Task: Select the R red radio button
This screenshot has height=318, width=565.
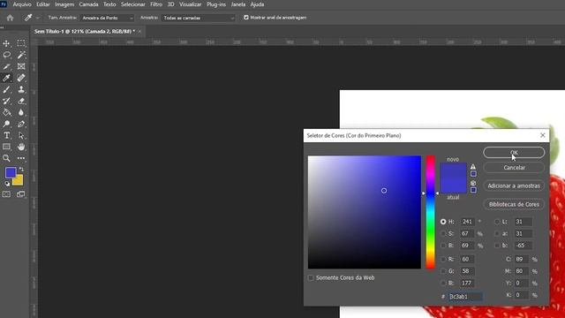Action: [443, 259]
